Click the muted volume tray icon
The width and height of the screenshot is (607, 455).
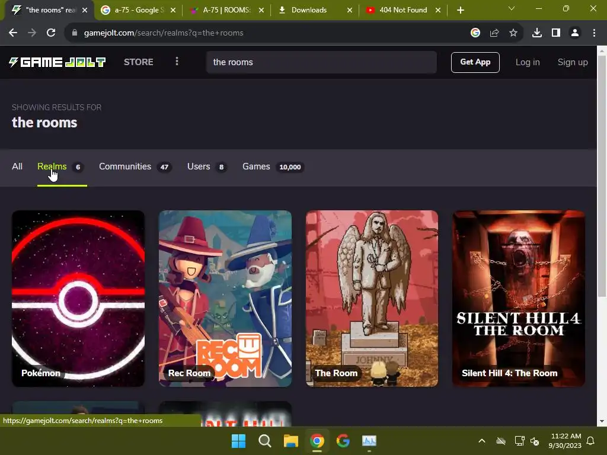click(x=535, y=441)
